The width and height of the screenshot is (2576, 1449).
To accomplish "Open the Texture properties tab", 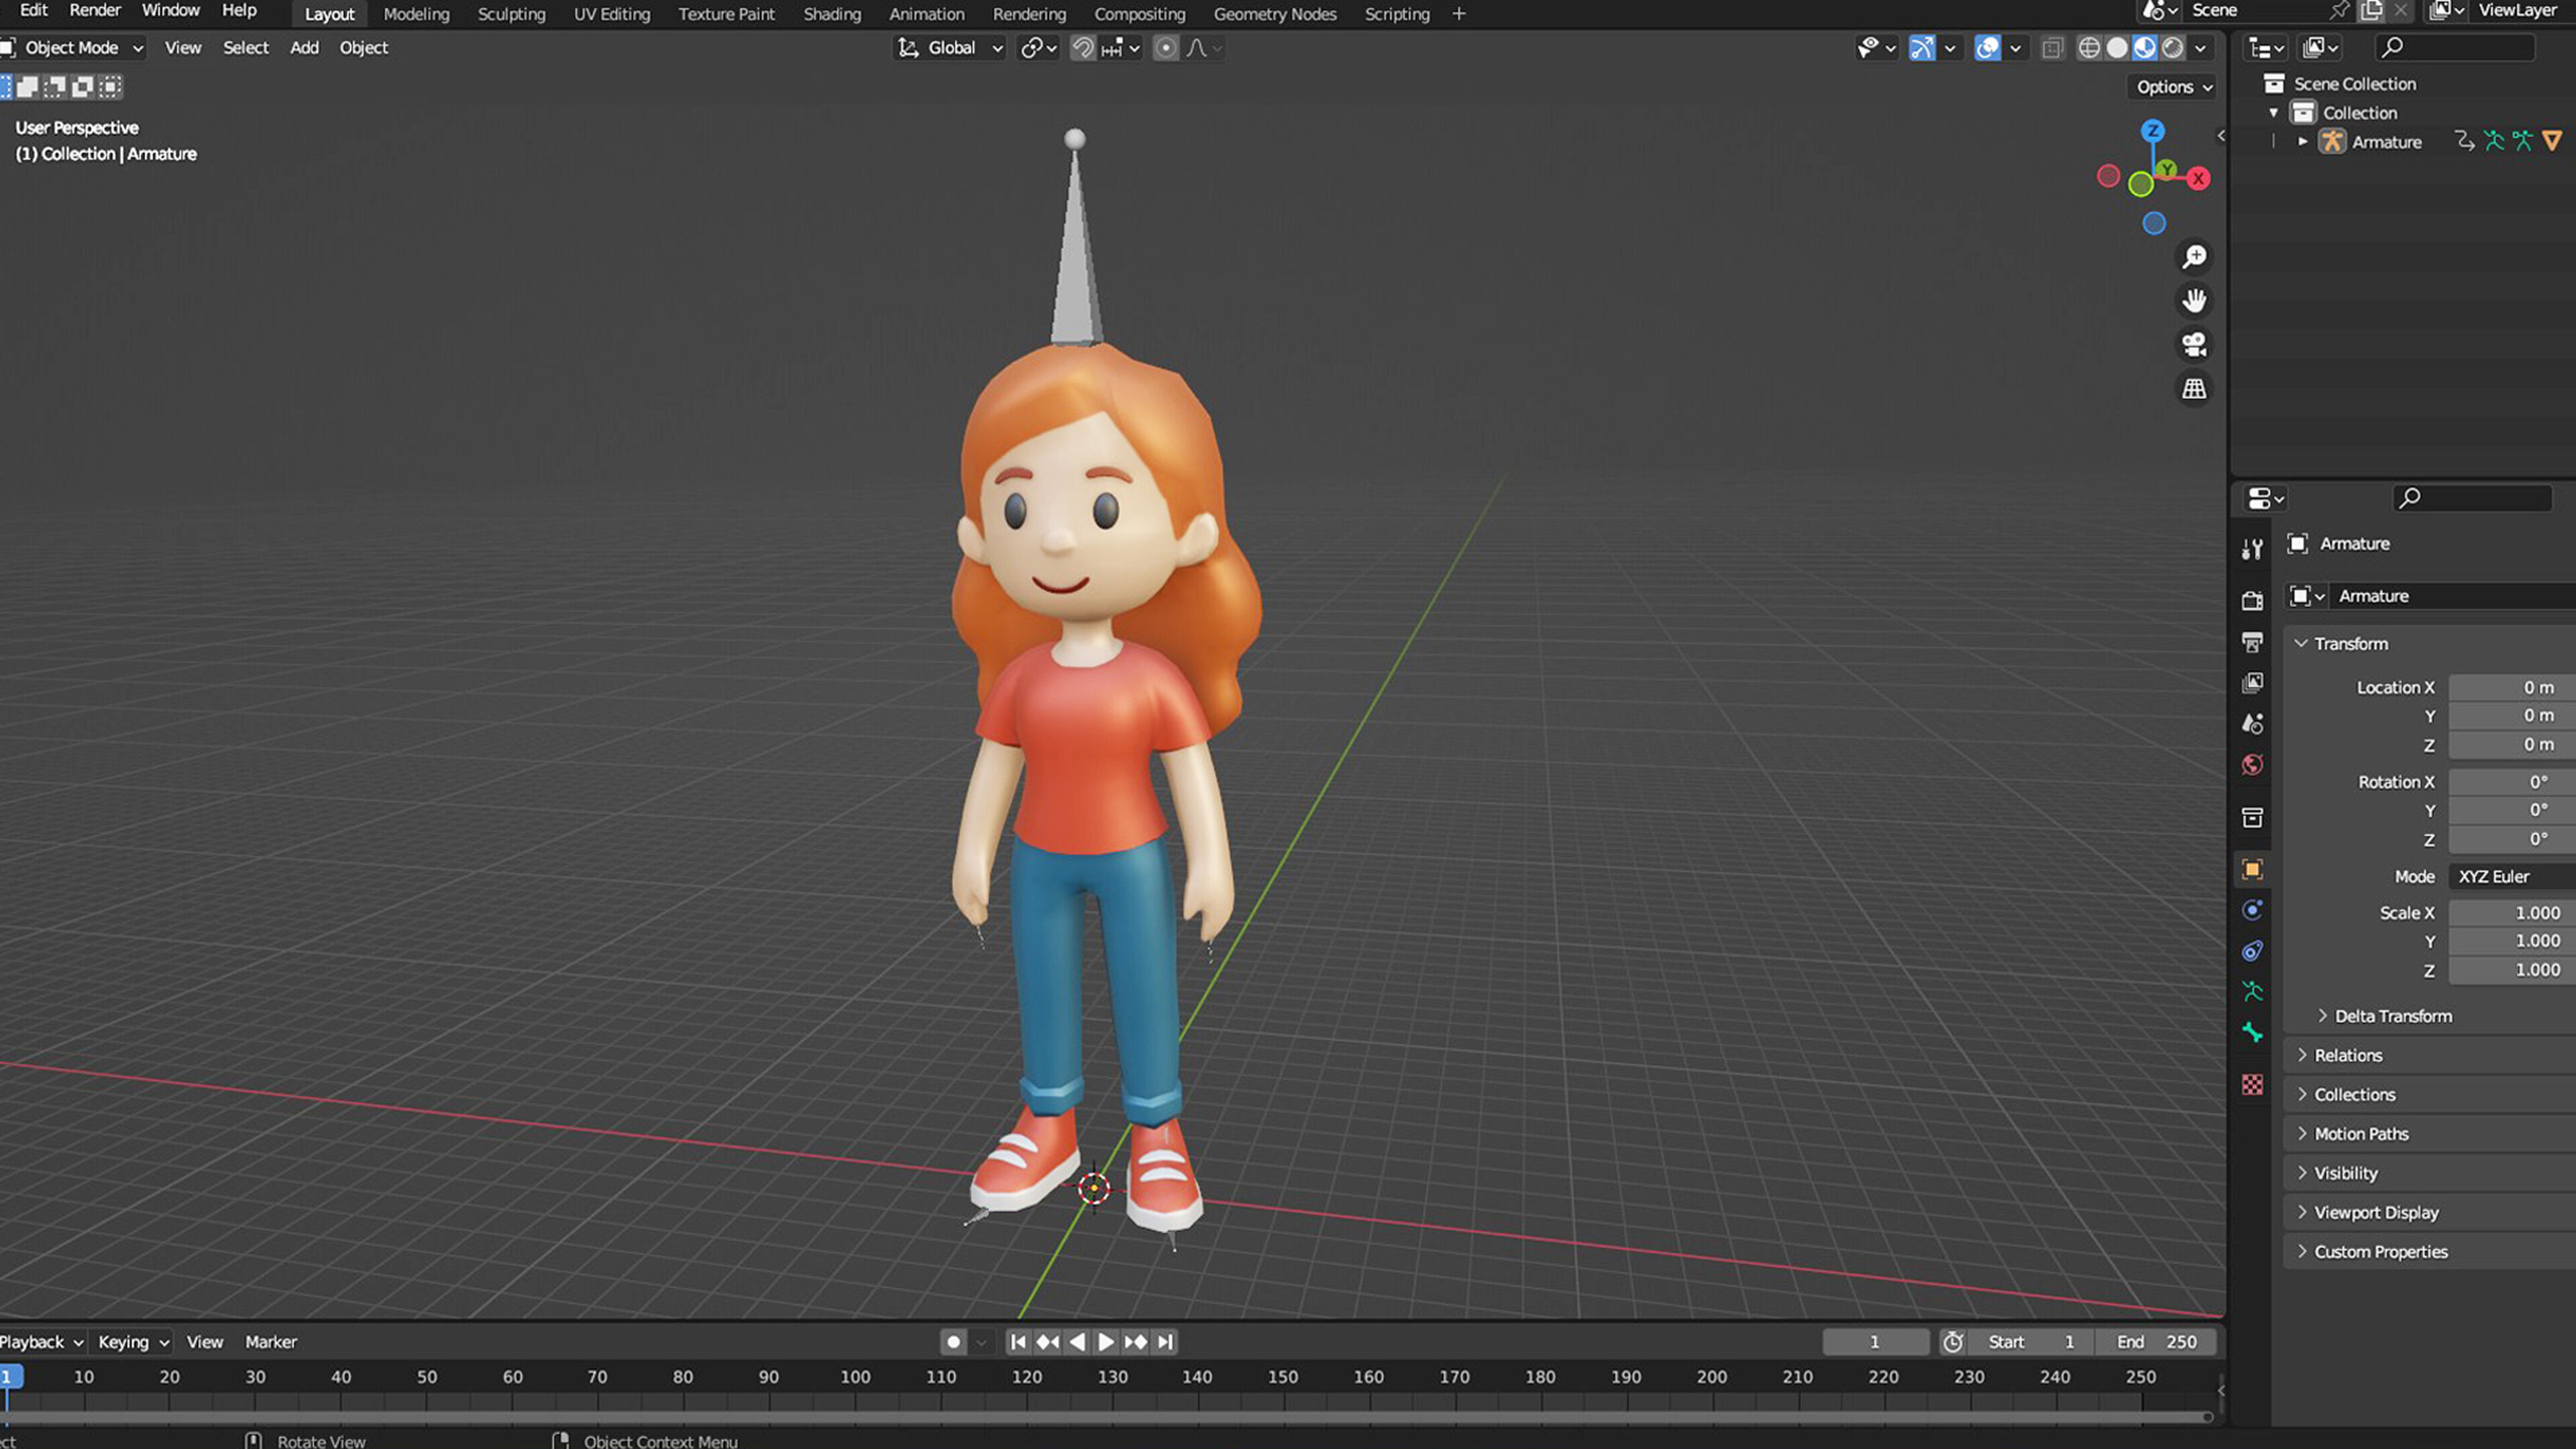I will click(x=2252, y=1085).
